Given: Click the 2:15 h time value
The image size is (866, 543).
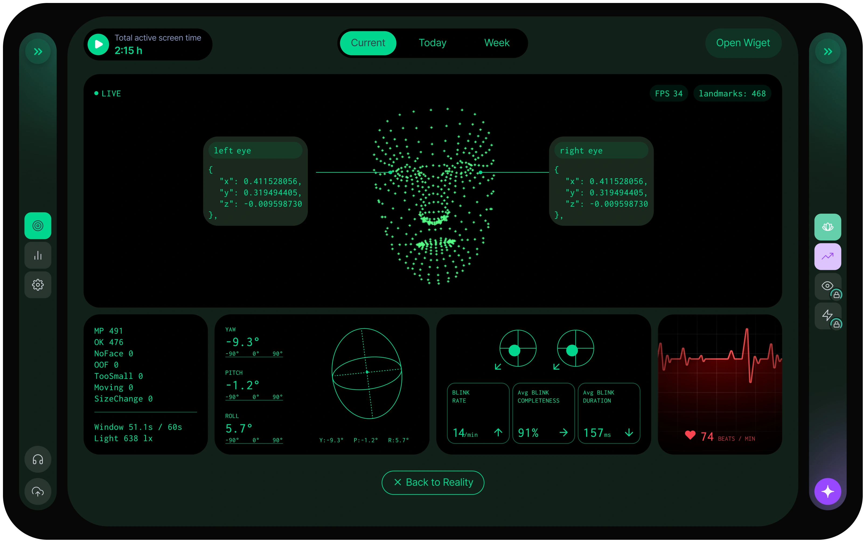Looking at the screenshot, I should (128, 51).
